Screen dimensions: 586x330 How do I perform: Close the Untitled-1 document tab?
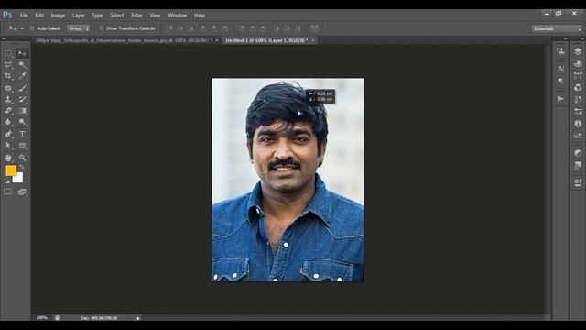click(x=313, y=40)
